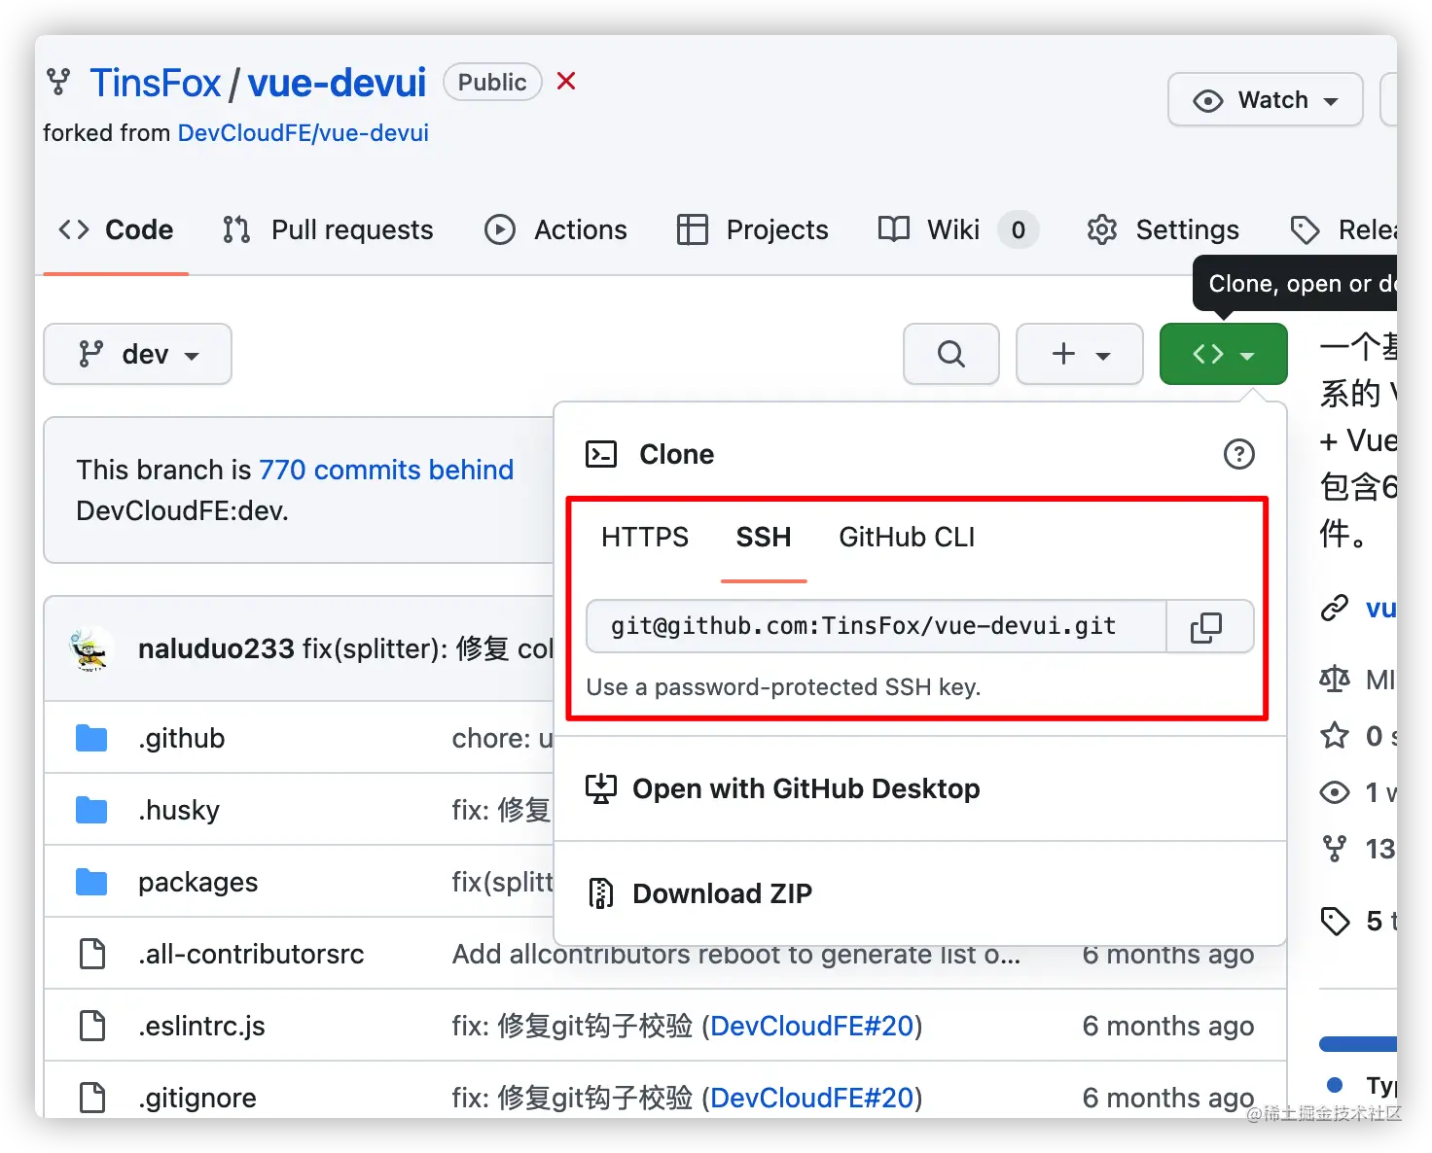Click the Public visibility badge
Image resolution: width=1432 pixels, height=1153 pixels.
pyautogui.click(x=492, y=83)
